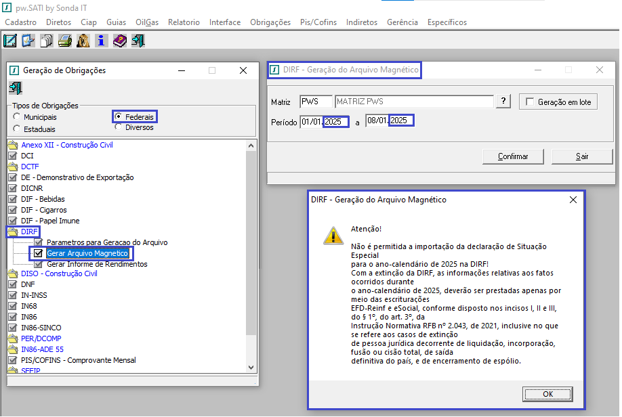The width and height of the screenshot is (622, 417).
Task: Open help via the purple book icon
Action: pyautogui.click(x=119, y=41)
